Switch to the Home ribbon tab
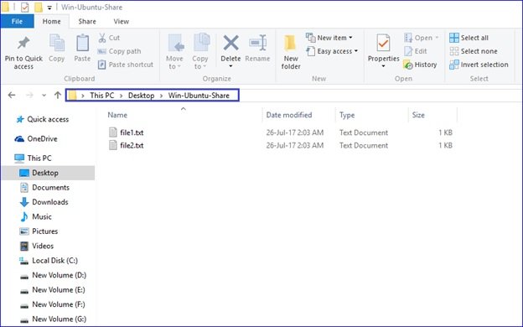This screenshot has width=523, height=327. click(x=52, y=21)
